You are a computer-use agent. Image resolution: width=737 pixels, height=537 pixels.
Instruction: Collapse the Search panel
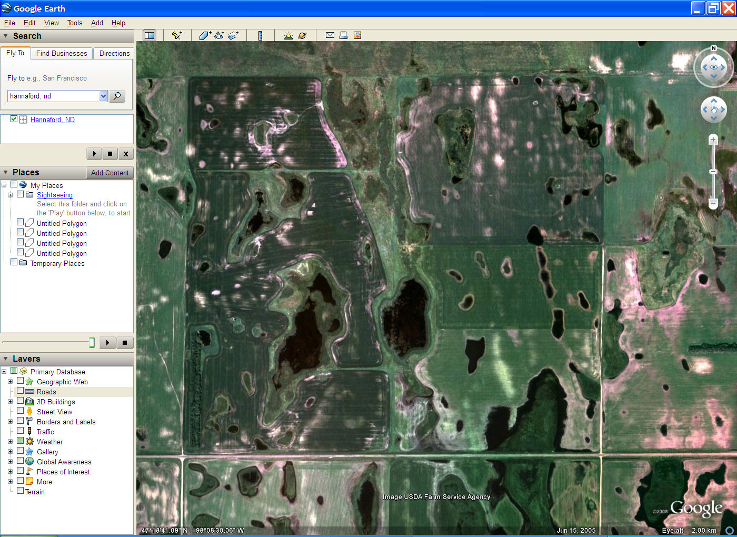[6, 36]
